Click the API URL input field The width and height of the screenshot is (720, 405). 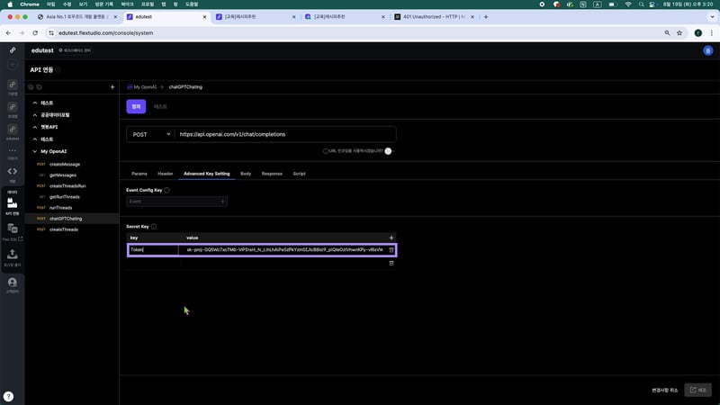(284, 134)
